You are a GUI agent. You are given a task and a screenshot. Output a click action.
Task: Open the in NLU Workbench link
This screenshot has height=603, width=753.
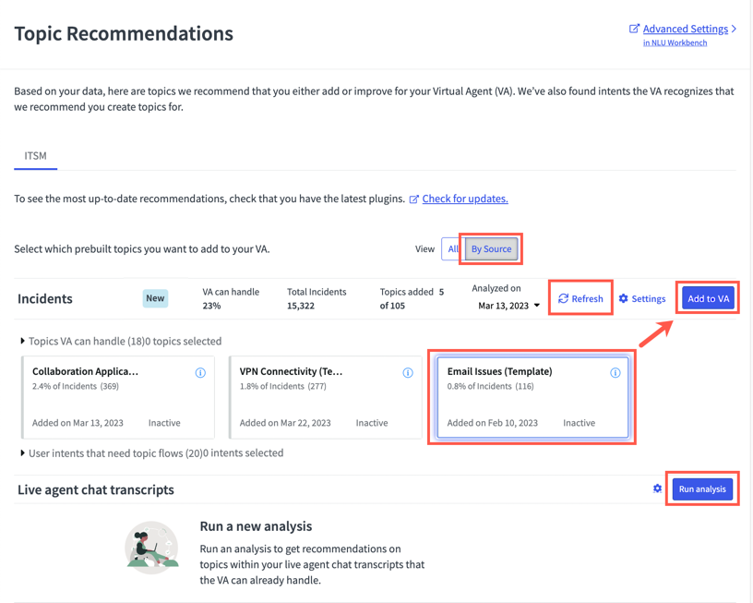675,42
